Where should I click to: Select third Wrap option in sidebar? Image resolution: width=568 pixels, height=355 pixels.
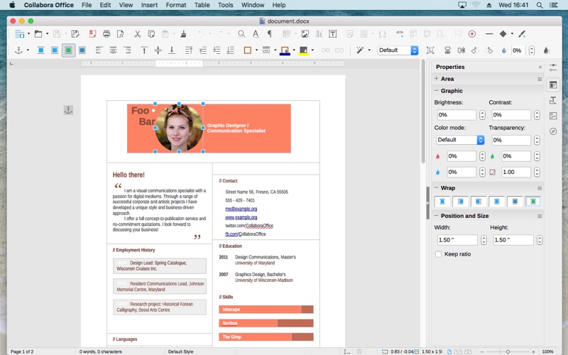point(479,202)
